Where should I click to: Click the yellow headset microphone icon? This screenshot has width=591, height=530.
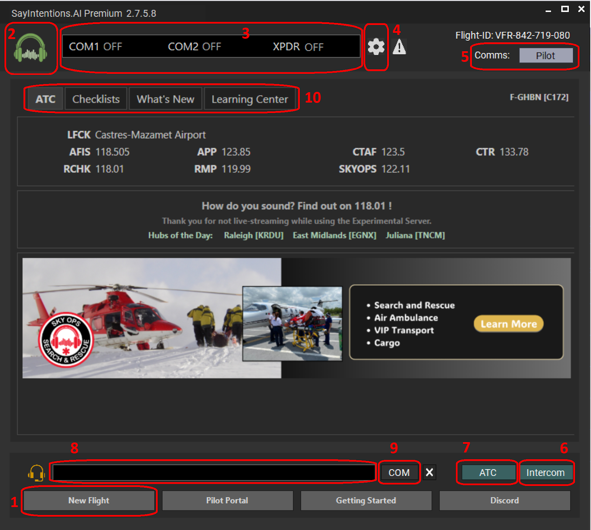(x=36, y=473)
